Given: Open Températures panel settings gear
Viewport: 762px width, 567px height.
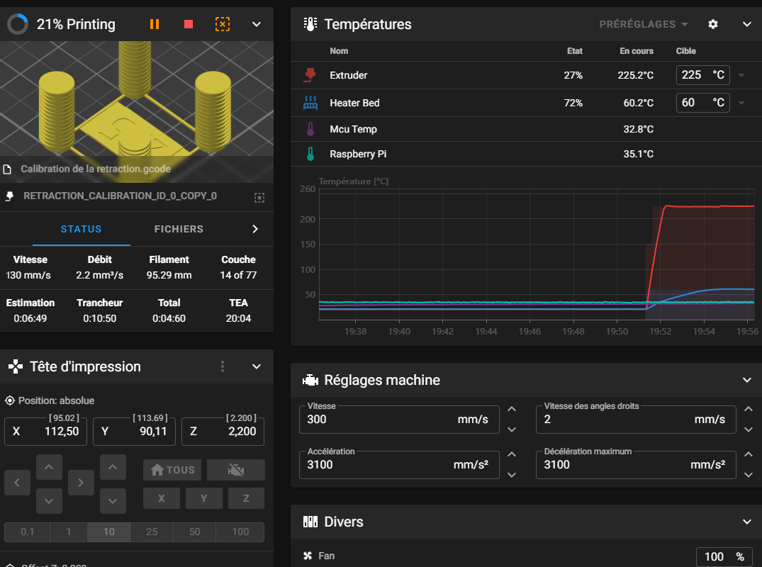Looking at the screenshot, I should 713,24.
